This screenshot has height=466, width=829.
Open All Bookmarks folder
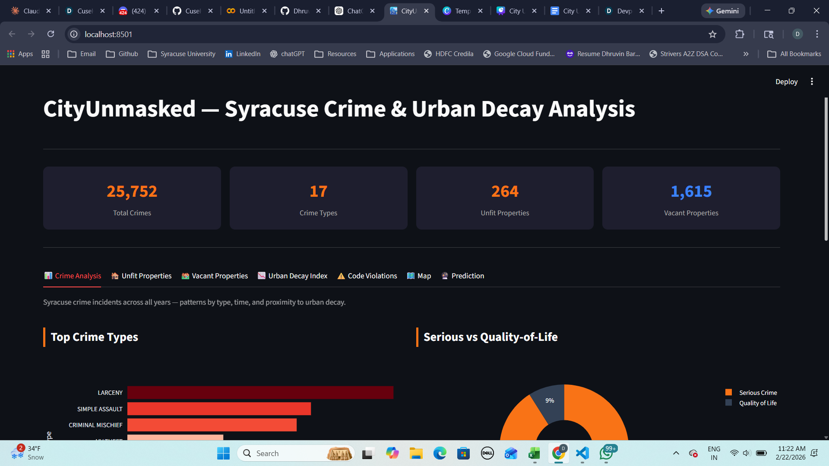[x=794, y=54]
